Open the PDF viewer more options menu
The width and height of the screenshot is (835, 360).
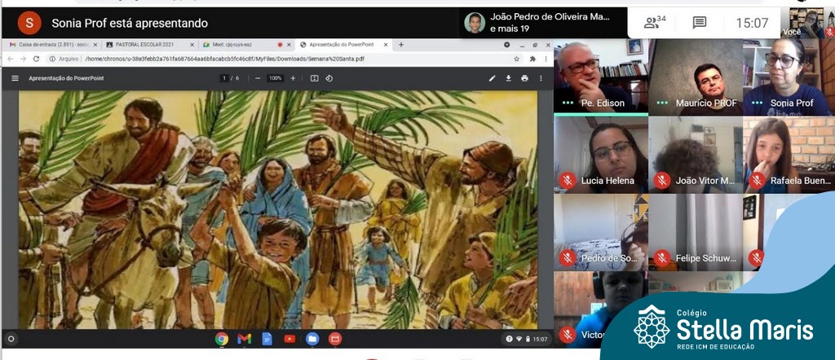coord(541,78)
